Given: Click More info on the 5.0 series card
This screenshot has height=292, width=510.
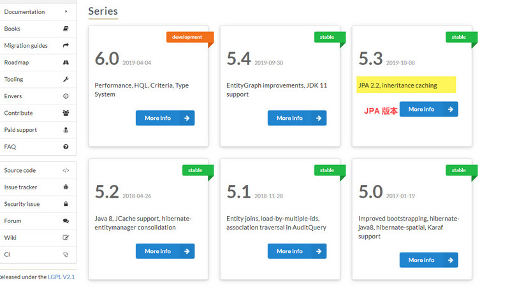Looking at the screenshot, I should coord(428,260).
